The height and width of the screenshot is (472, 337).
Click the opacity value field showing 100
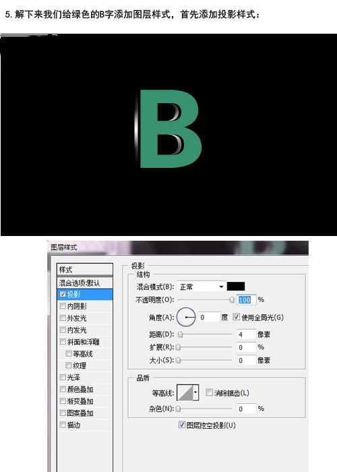pos(246,300)
